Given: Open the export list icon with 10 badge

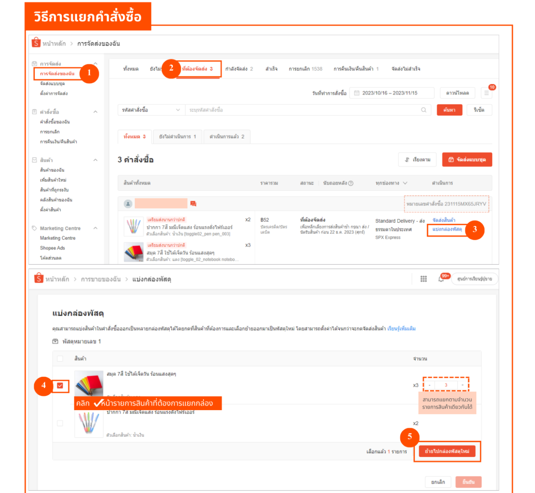Looking at the screenshot, I should 486,92.
